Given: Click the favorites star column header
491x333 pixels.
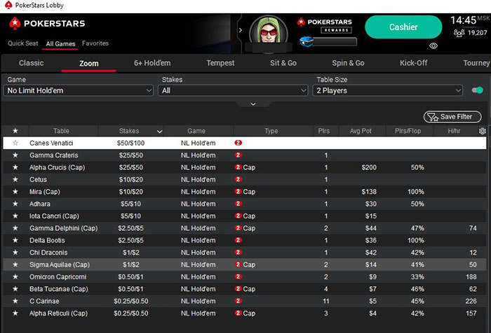Looking at the screenshot, I should tap(15, 131).
